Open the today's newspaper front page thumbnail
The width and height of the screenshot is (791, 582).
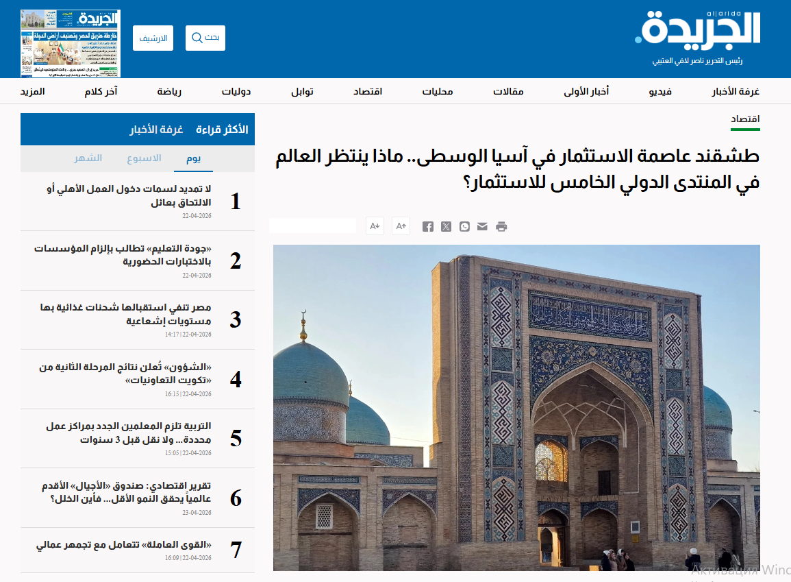click(70, 43)
